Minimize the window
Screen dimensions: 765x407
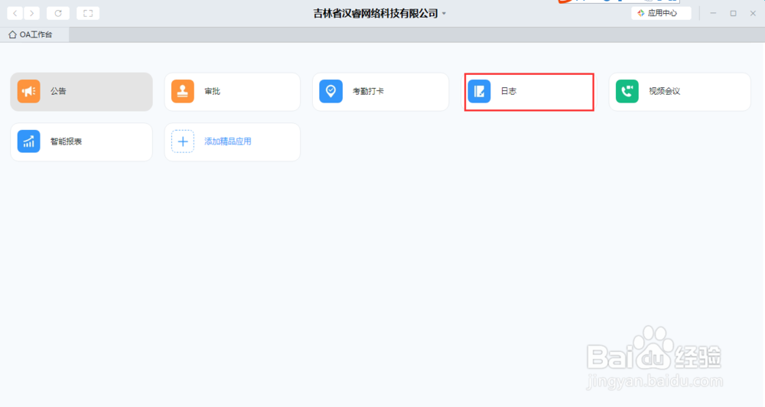713,13
